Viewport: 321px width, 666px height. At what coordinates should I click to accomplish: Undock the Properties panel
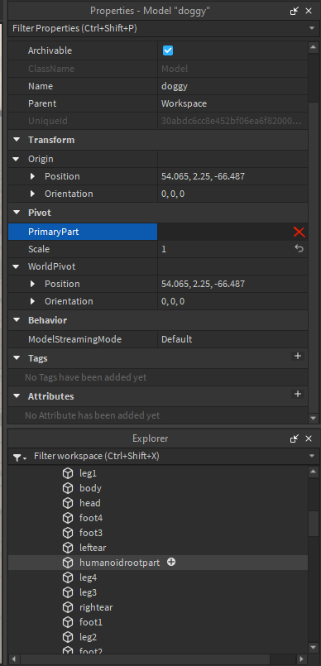(295, 11)
